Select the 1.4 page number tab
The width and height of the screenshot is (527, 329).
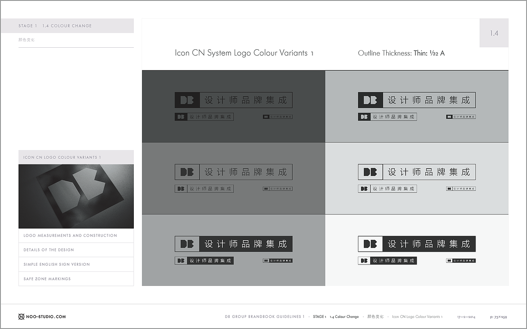[x=494, y=33]
